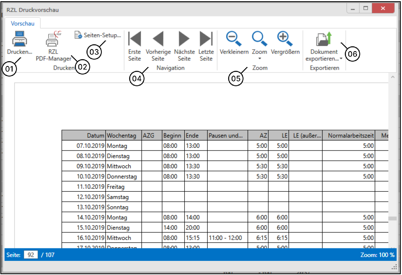Screen dimensions: 402x275
Task: Click the Normalarbeitszeit column header
Action: (348, 136)
